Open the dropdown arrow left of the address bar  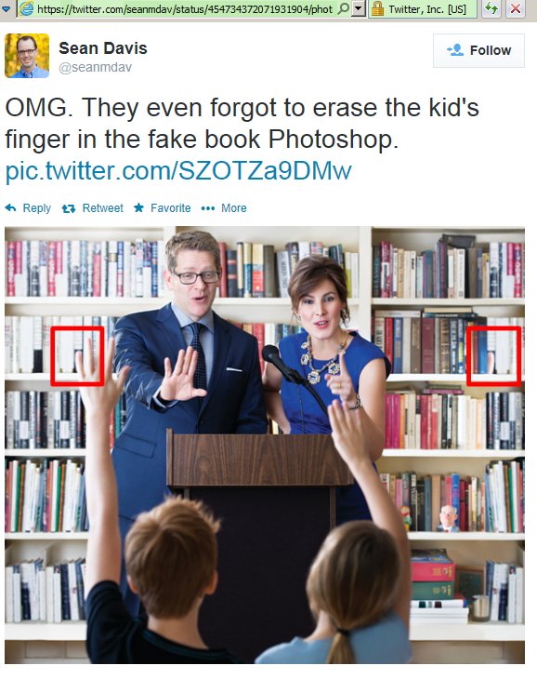pos(7,8)
